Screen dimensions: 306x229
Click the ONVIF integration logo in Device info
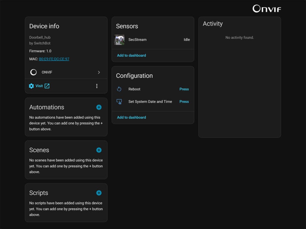pos(33,72)
